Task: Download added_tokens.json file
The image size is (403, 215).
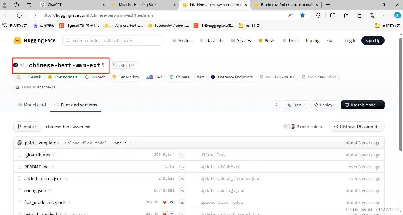Action: pyautogui.click(x=182, y=178)
